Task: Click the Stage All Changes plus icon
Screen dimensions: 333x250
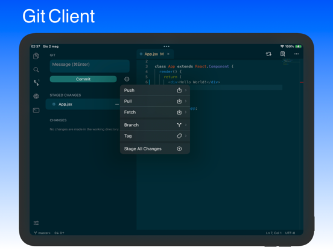Action: point(179,149)
